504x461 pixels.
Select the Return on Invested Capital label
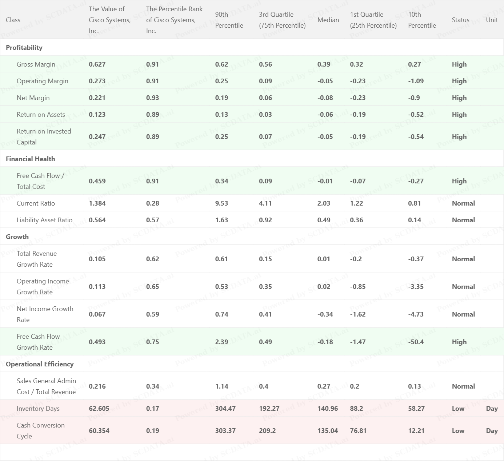click(x=44, y=137)
